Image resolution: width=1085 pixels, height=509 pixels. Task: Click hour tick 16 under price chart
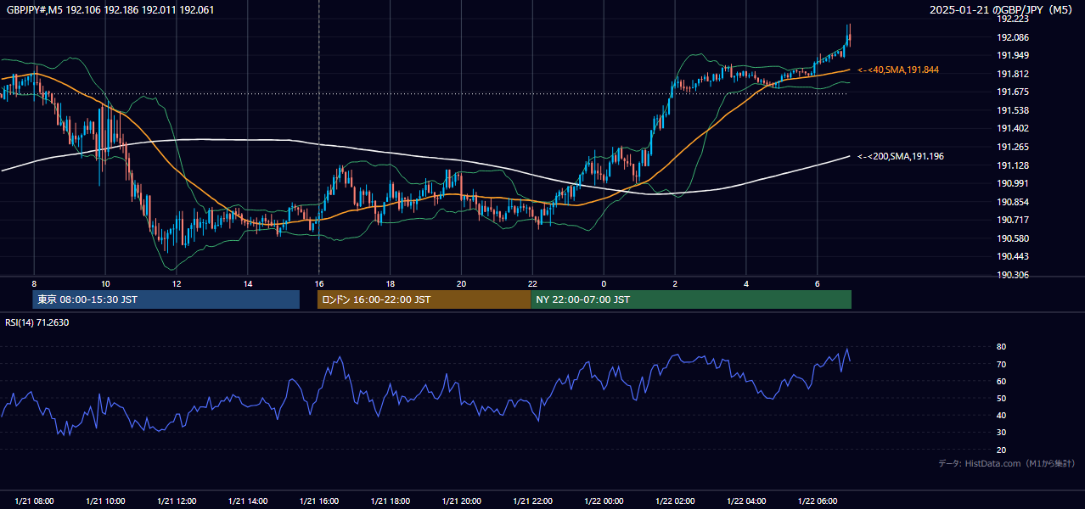pyautogui.click(x=319, y=283)
